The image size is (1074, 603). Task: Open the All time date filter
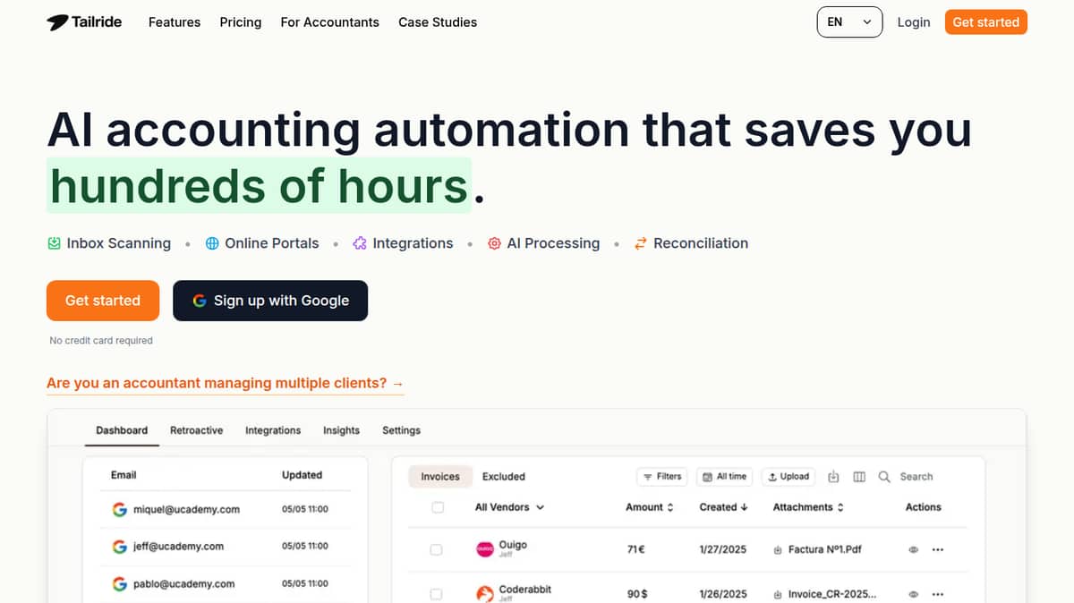click(x=725, y=477)
